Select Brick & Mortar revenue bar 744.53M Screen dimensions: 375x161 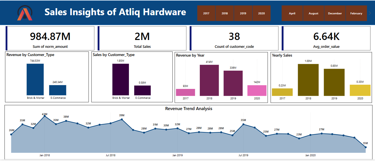tap(35, 79)
